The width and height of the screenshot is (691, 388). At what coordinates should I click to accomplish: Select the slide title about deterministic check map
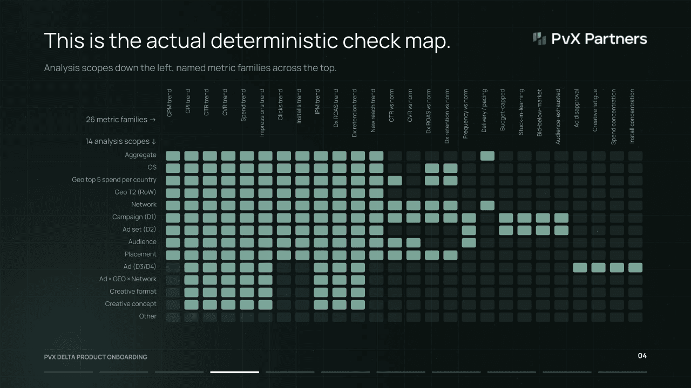point(247,41)
